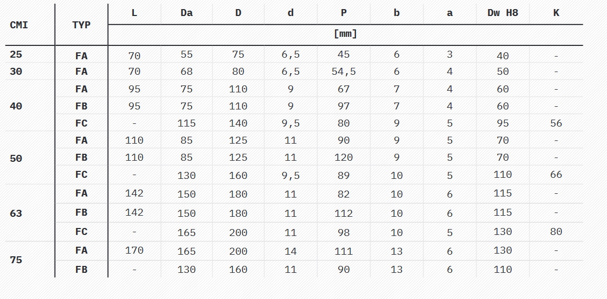This screenshot has width=607, height=299.
Task: Click the [mm] unit label
Action: pos(345,34)
